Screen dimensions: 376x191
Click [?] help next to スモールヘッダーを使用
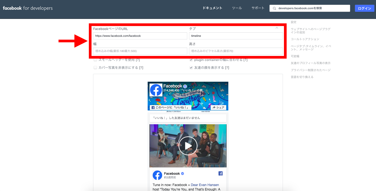click(138, 60)
